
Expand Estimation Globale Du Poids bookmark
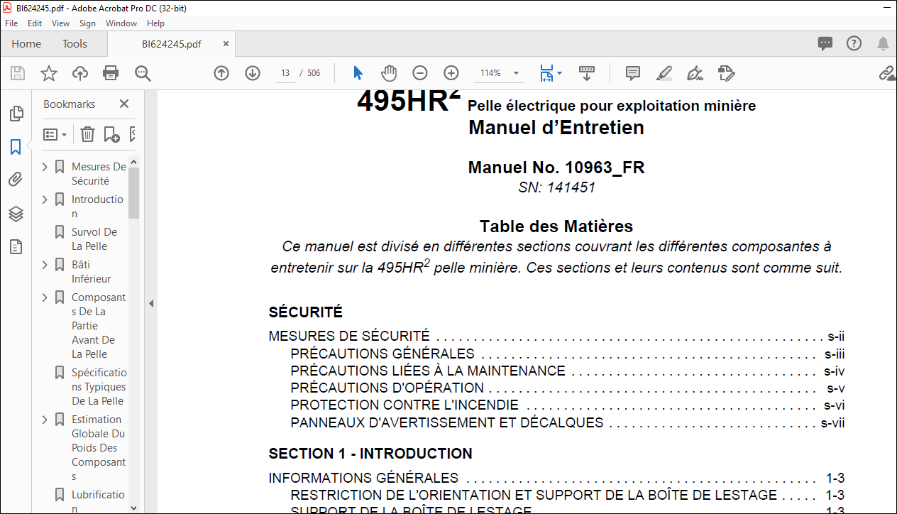45,420
